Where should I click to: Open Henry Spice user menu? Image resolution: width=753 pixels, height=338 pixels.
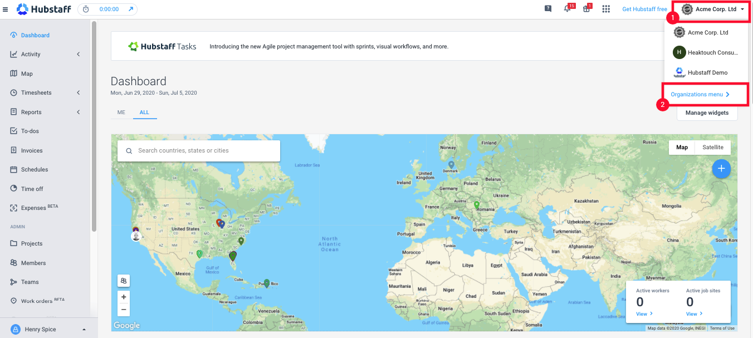tap(49, 329)
